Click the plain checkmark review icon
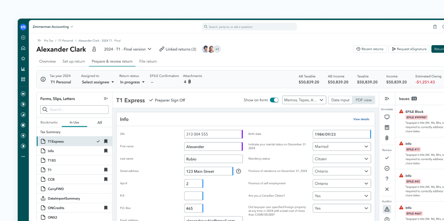 pos(387,158)
